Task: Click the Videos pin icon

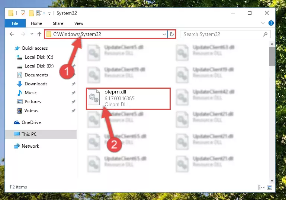Action: [x=73, y=111]
